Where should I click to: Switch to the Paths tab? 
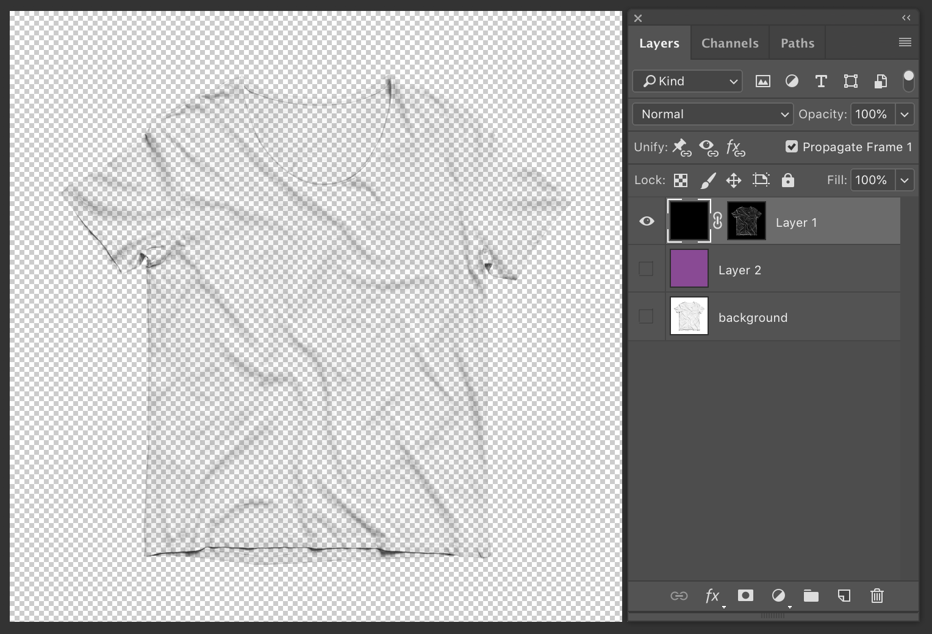pyautogui.click(x=797, y=43)
